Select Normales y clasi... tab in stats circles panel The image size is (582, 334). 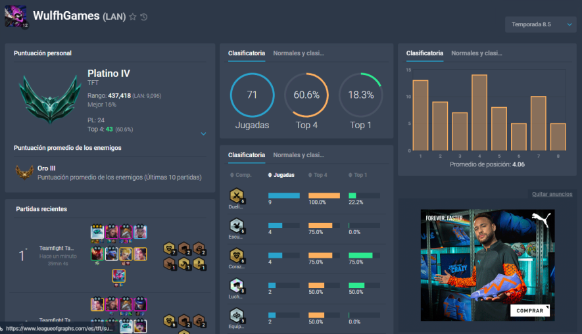pos(299,53)
